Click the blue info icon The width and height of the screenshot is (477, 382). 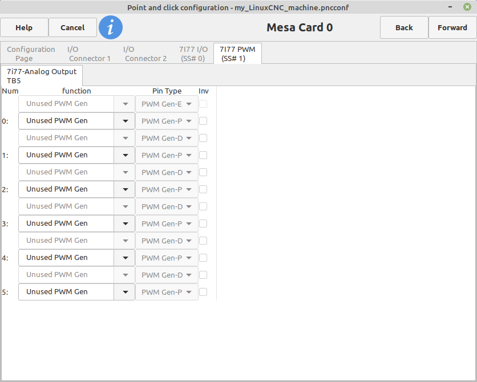[111, 27]
